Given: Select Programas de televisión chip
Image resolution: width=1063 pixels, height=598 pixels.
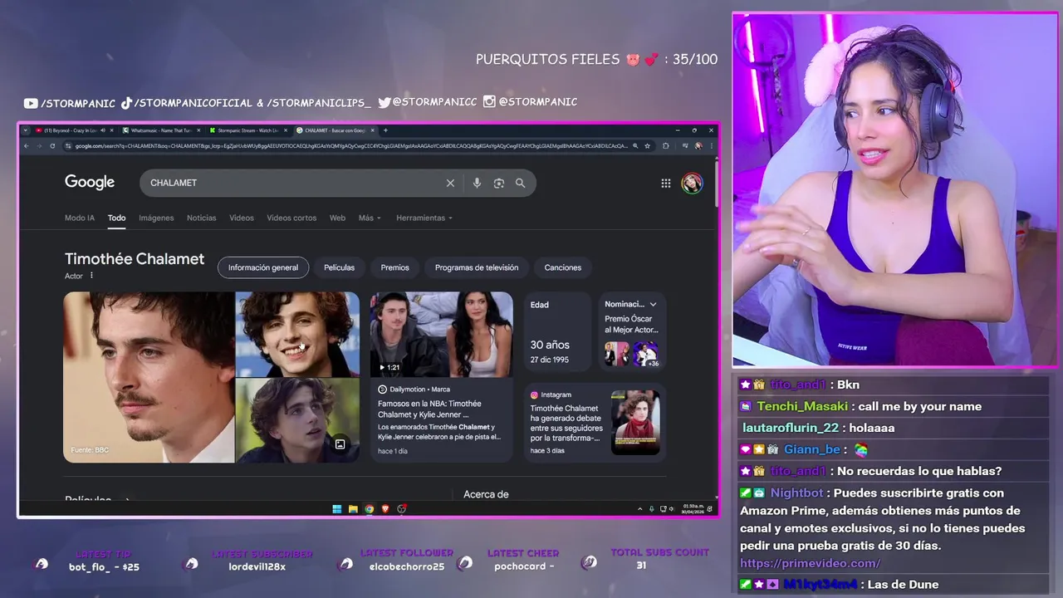Looking at the screenshot, I should pyautogui.click(x=477, y=267).
